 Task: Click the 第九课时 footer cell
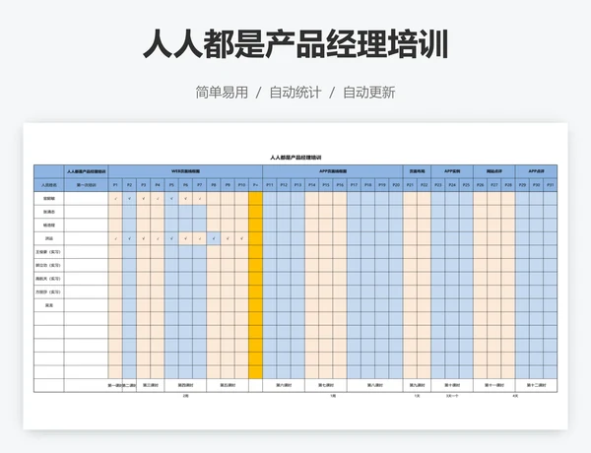tap(417, 385)
